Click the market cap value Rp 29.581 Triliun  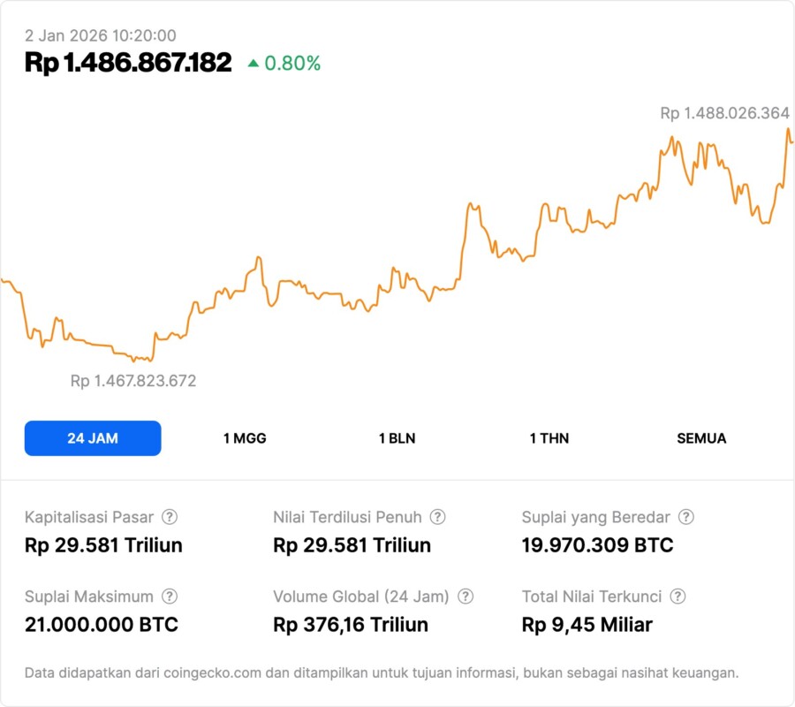[x=103, y=545]
